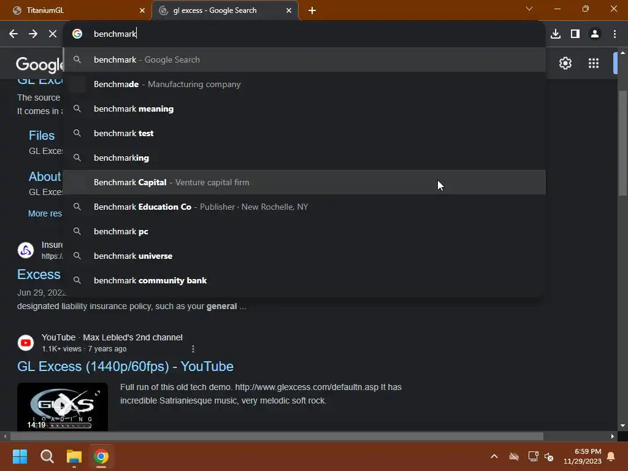The width and height of the screenshot is (628, 471).
Task: Go forward with the browser forward arrow
Action: click(33, 34)
